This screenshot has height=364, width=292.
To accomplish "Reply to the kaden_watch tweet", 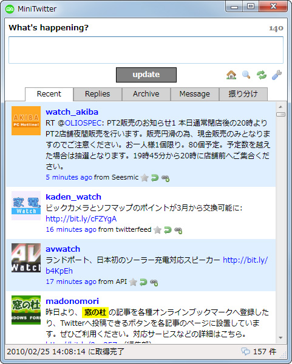I will click(168, 230).
